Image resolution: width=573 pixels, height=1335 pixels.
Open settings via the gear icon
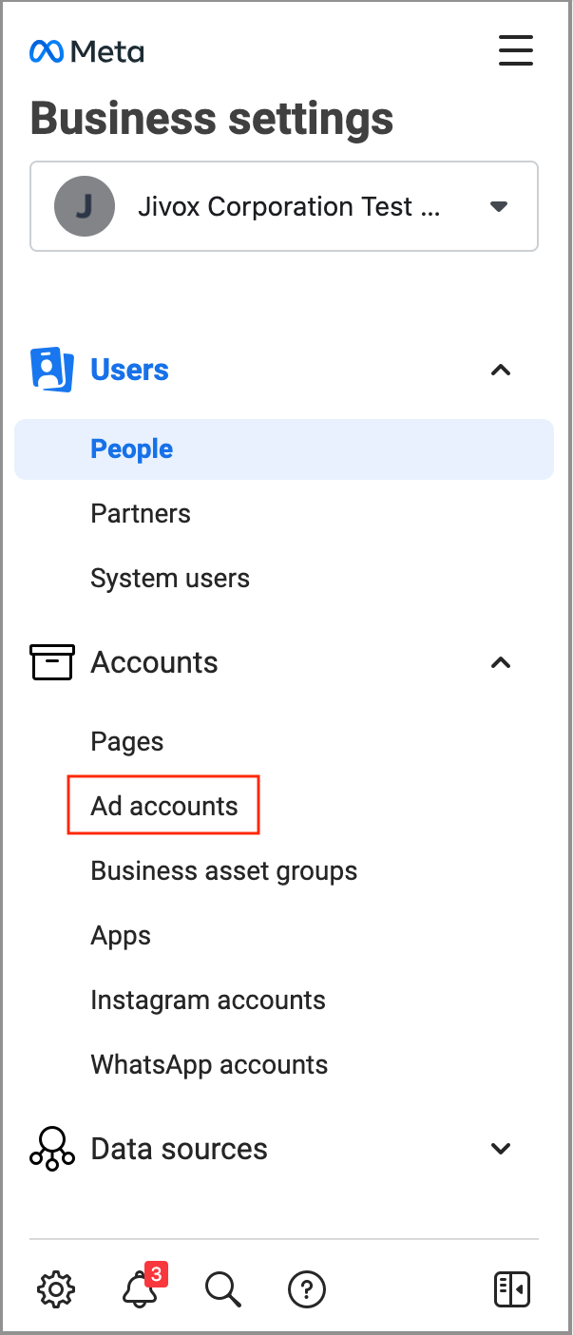(x=56, y=1289)
